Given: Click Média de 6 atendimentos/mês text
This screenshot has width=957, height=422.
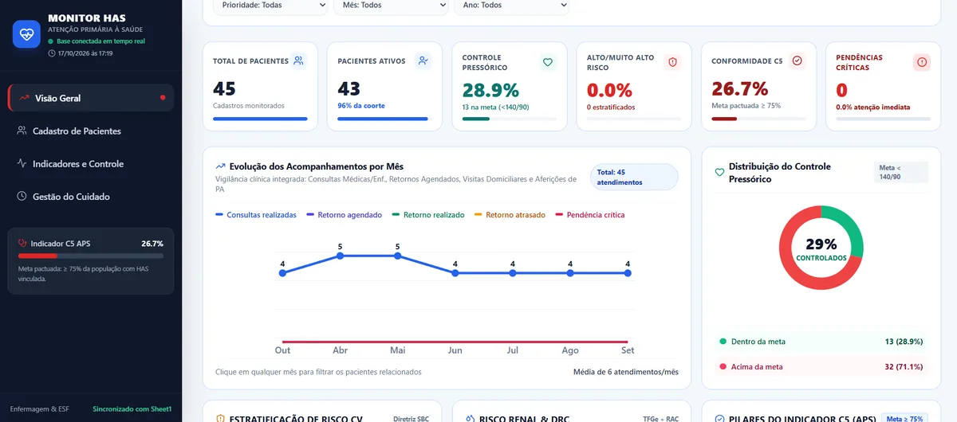Looking at the screenshot, I should pos(626,372).
